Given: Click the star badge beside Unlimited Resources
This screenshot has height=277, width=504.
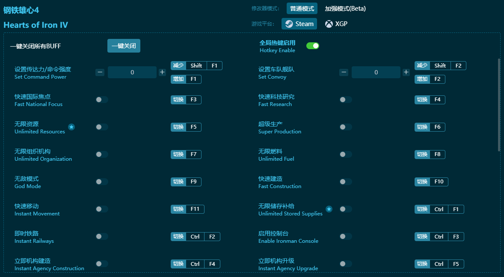Looking at the screenshot, I should point(71,127).
